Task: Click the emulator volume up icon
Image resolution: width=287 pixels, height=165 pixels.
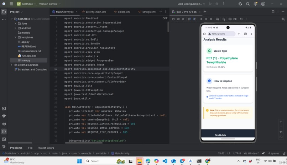Action: click(x=178, y=19)
